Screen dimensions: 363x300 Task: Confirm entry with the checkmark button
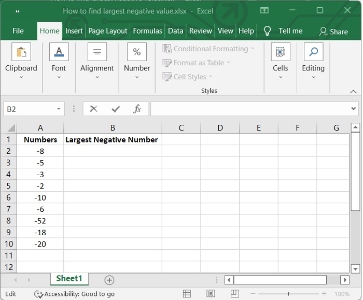coord(116,109)
